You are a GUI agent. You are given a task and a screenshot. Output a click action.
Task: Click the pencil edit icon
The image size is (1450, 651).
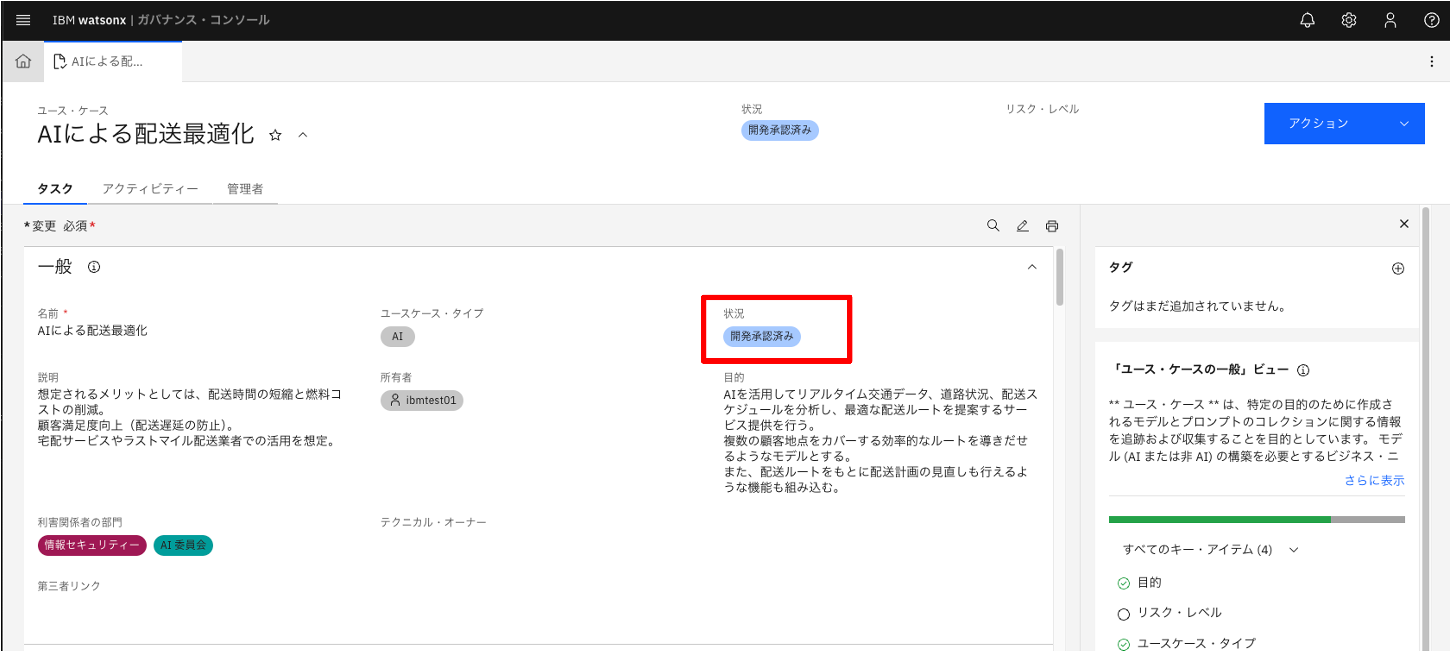(x=1022, y=226)
